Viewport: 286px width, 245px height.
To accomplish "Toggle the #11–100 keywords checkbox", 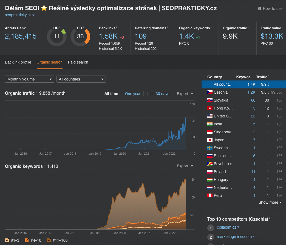I will click(49, 240).
